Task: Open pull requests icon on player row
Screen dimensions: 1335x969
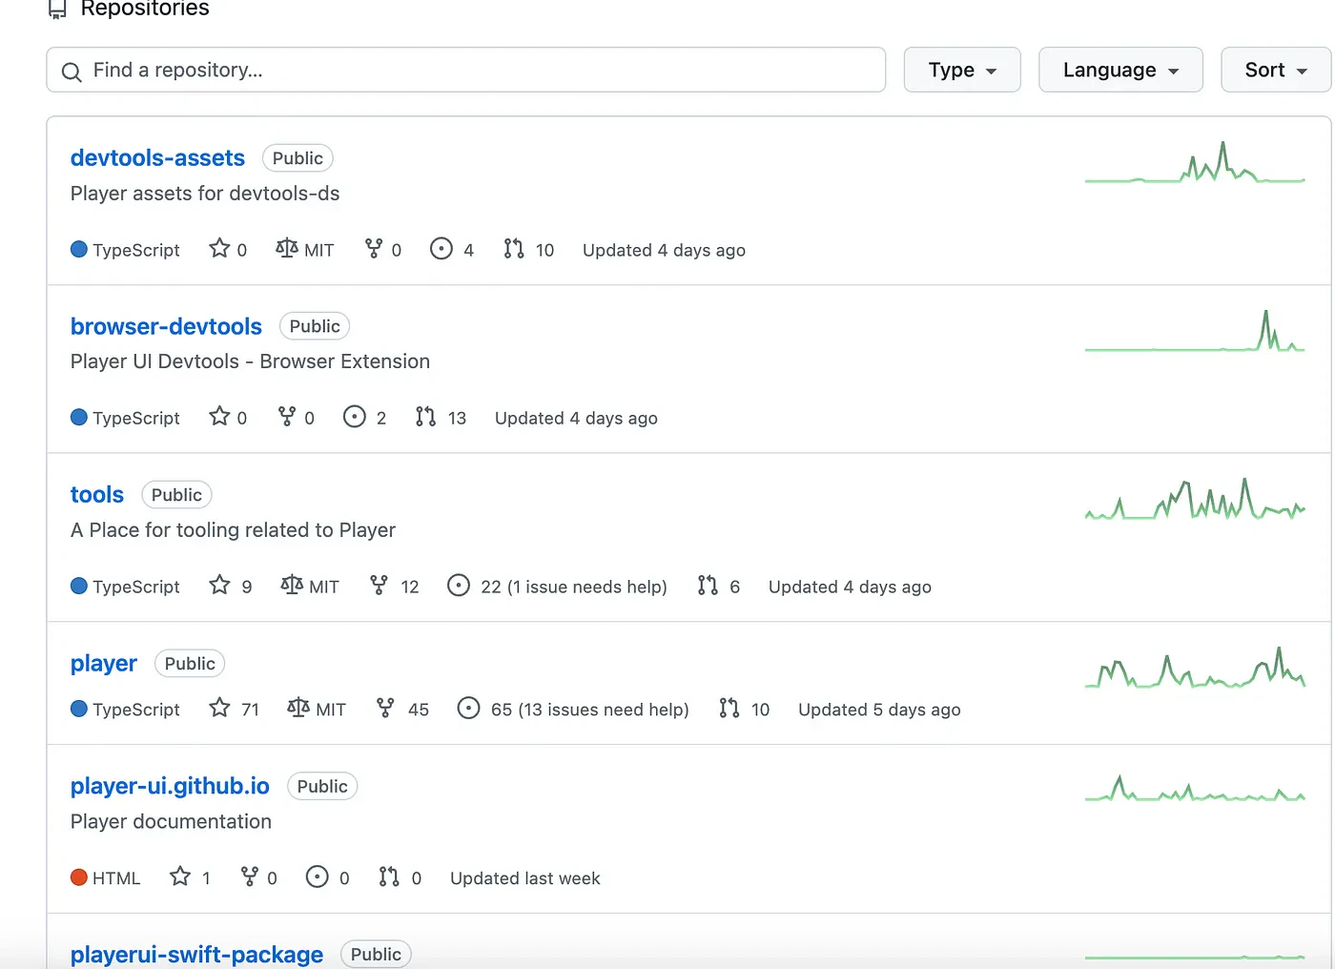Action: click(x=729, y=708)
